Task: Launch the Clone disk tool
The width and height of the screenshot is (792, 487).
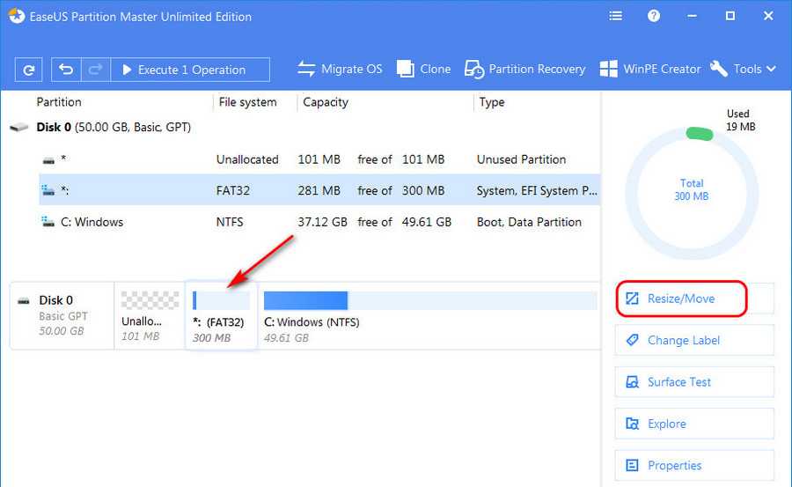Action: click(x=423, y=69)
